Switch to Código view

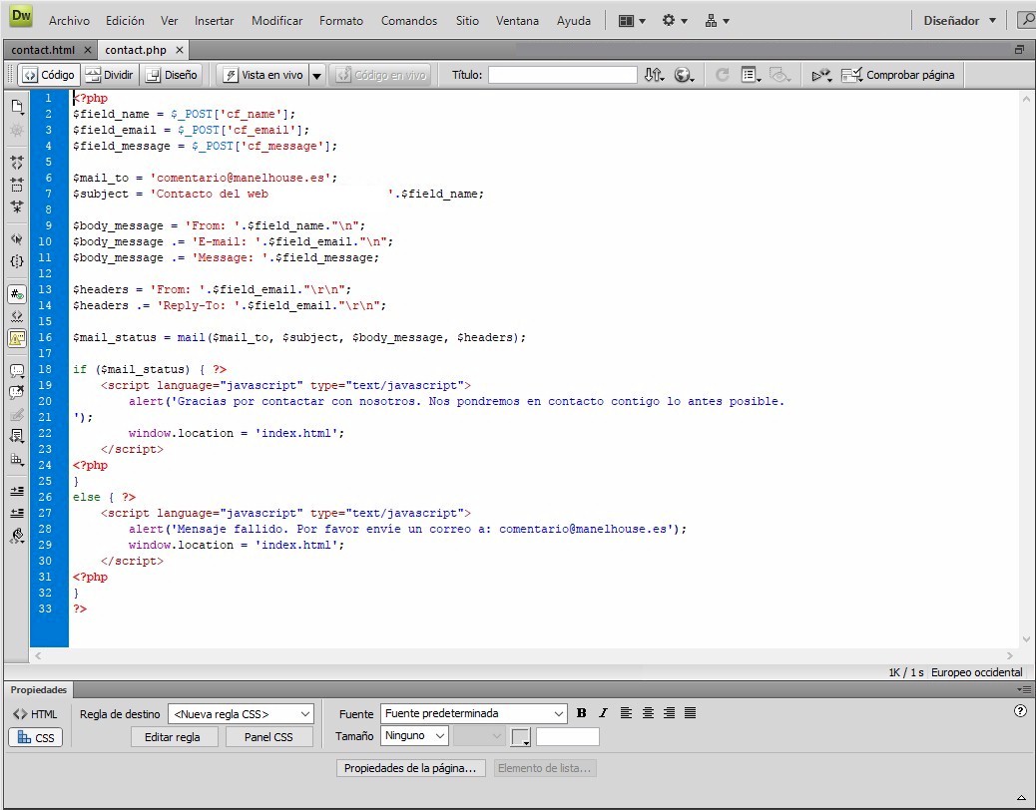click(48, 75)
